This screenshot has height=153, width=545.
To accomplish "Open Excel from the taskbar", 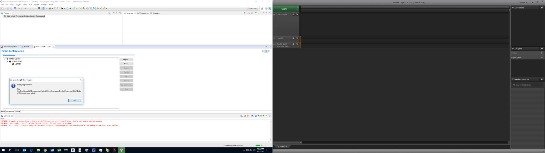I will pyautogui.click(x=59, y=150).
